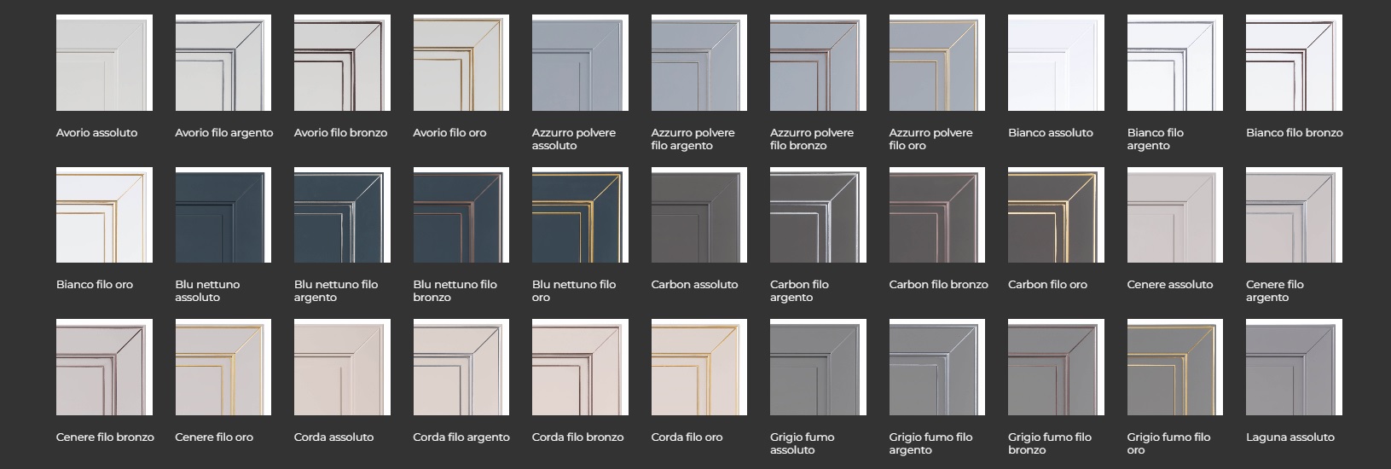Click the Corda filo oro sample
Image resolution: width=1391 pixels, height=469 pixels.
click(x=699, y=368)
